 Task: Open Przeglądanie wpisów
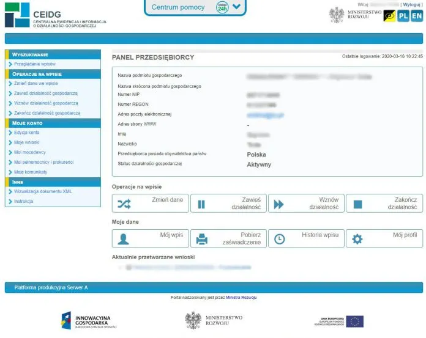click(35, 64)
